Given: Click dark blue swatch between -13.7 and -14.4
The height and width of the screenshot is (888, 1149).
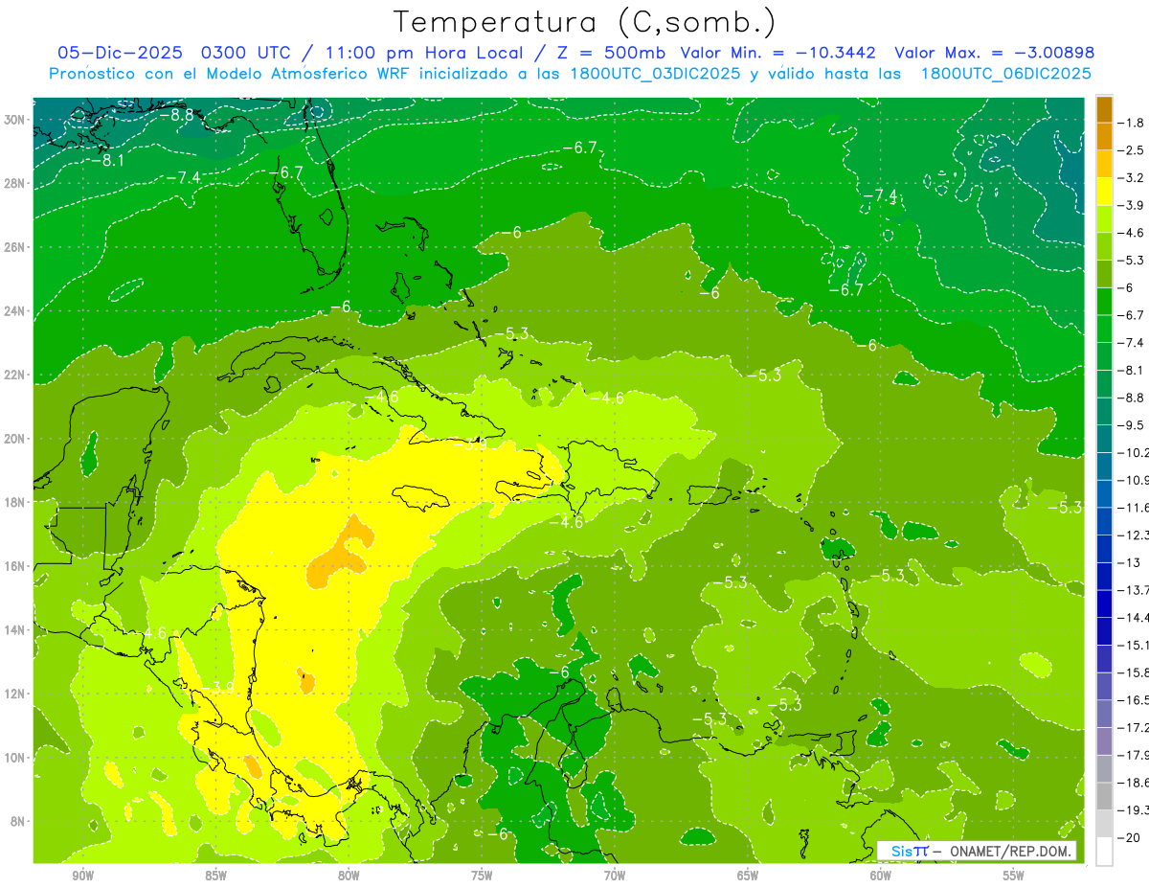Looking at the screenshot, I should (x=1104, y=603).
